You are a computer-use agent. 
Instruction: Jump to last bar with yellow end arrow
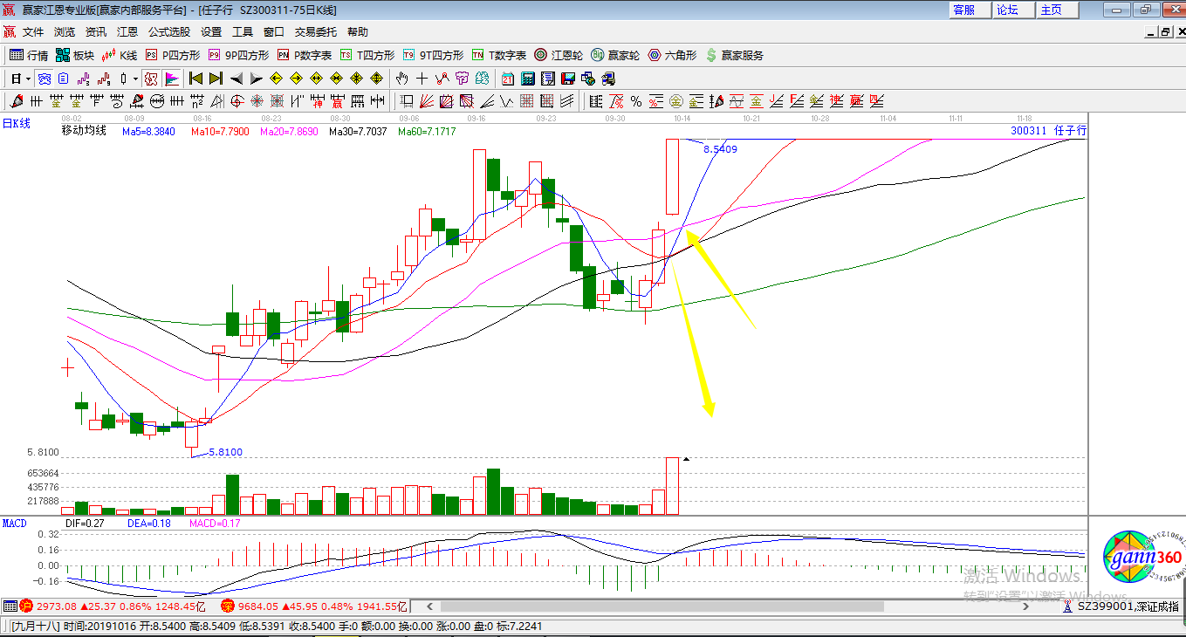click(x=216, y=79)
